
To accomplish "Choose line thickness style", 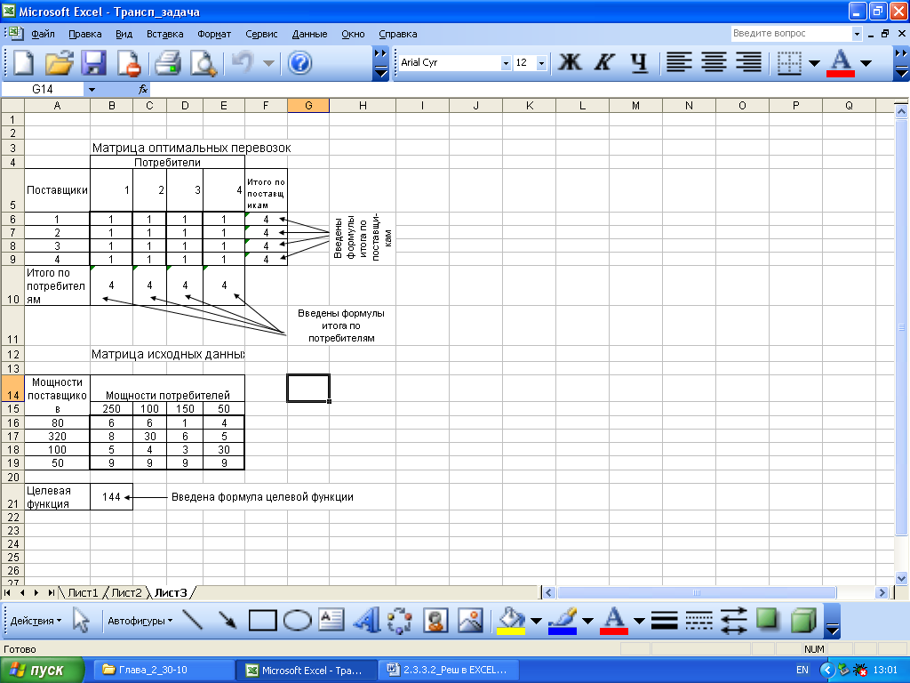I will (665, 620).
